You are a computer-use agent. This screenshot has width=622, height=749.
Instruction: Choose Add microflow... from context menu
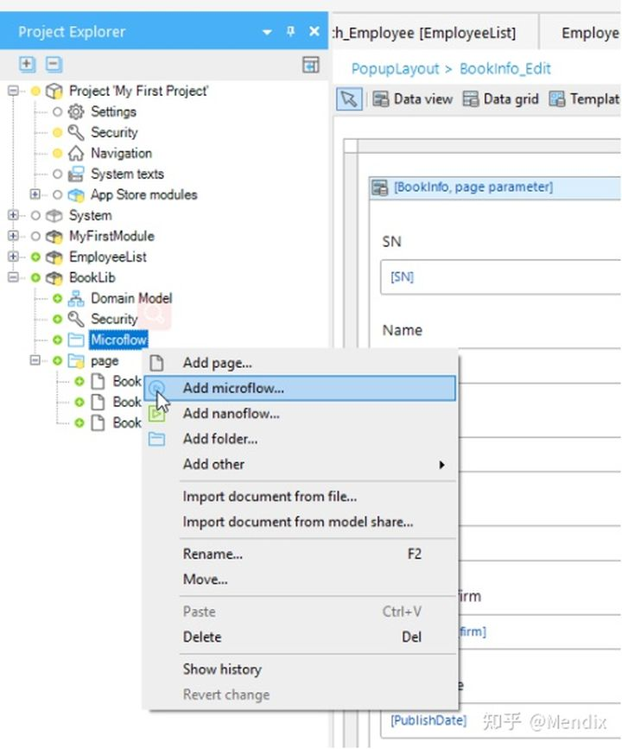pyautogui.click(x=300, y=389)
